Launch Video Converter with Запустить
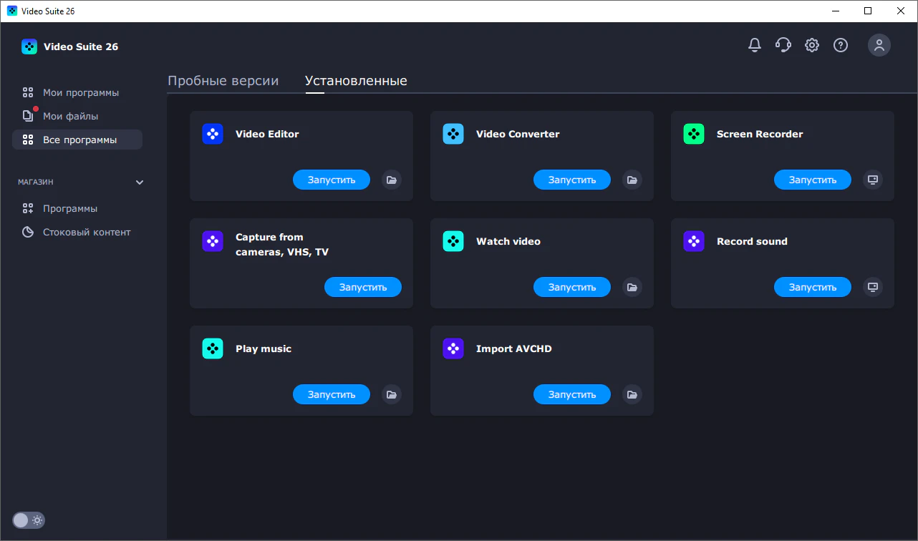The width and height of the screenshot is (918, 541). point(572,180)
